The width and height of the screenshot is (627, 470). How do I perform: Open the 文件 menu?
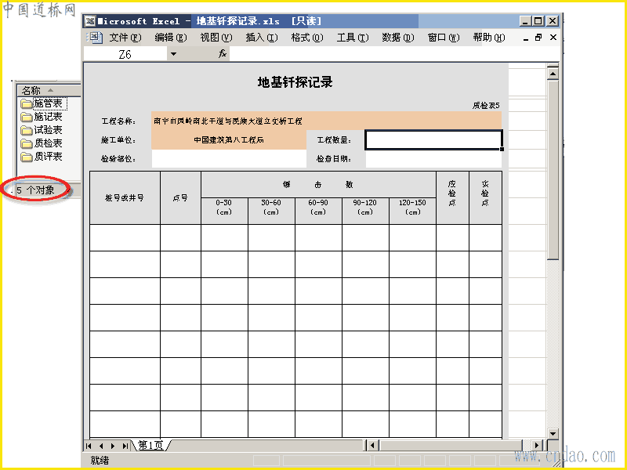click(x=125, y=38)
